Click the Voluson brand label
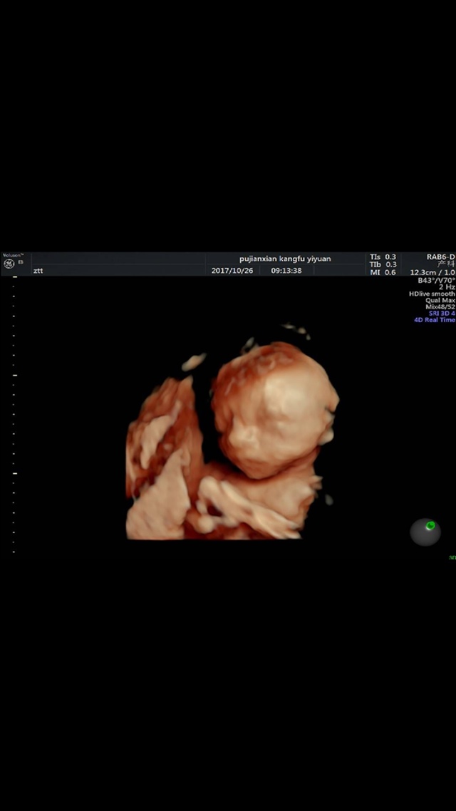456x811 pixels. click(x=12, y=255)
